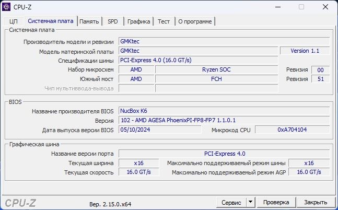Click the maximum supported width x16 value
This screenshot has width=338, height=210.
click(x=309, y=163)
